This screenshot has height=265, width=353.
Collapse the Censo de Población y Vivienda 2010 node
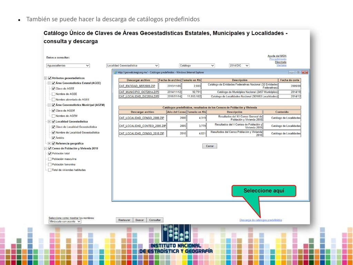point(46,148)
